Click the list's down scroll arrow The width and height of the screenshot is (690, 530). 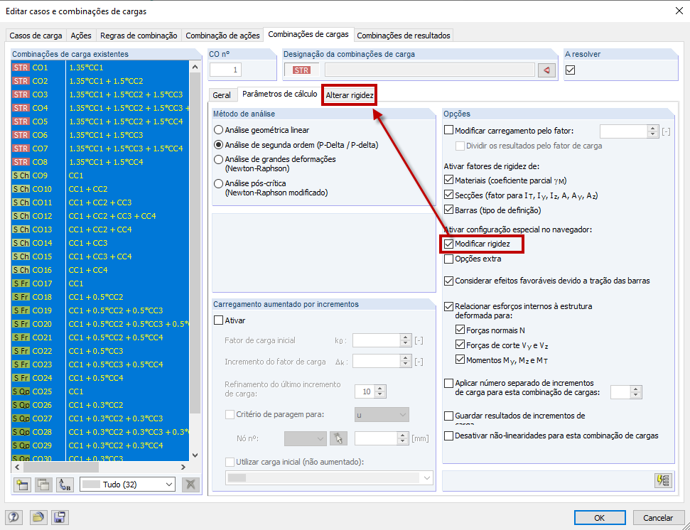[195, 455]
